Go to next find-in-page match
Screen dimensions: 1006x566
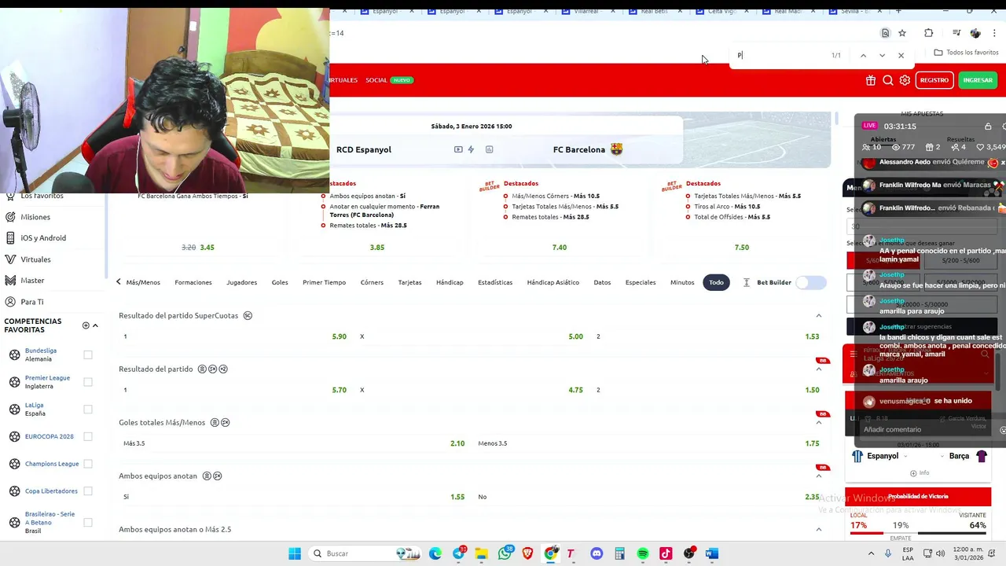[x=882, y=55]
